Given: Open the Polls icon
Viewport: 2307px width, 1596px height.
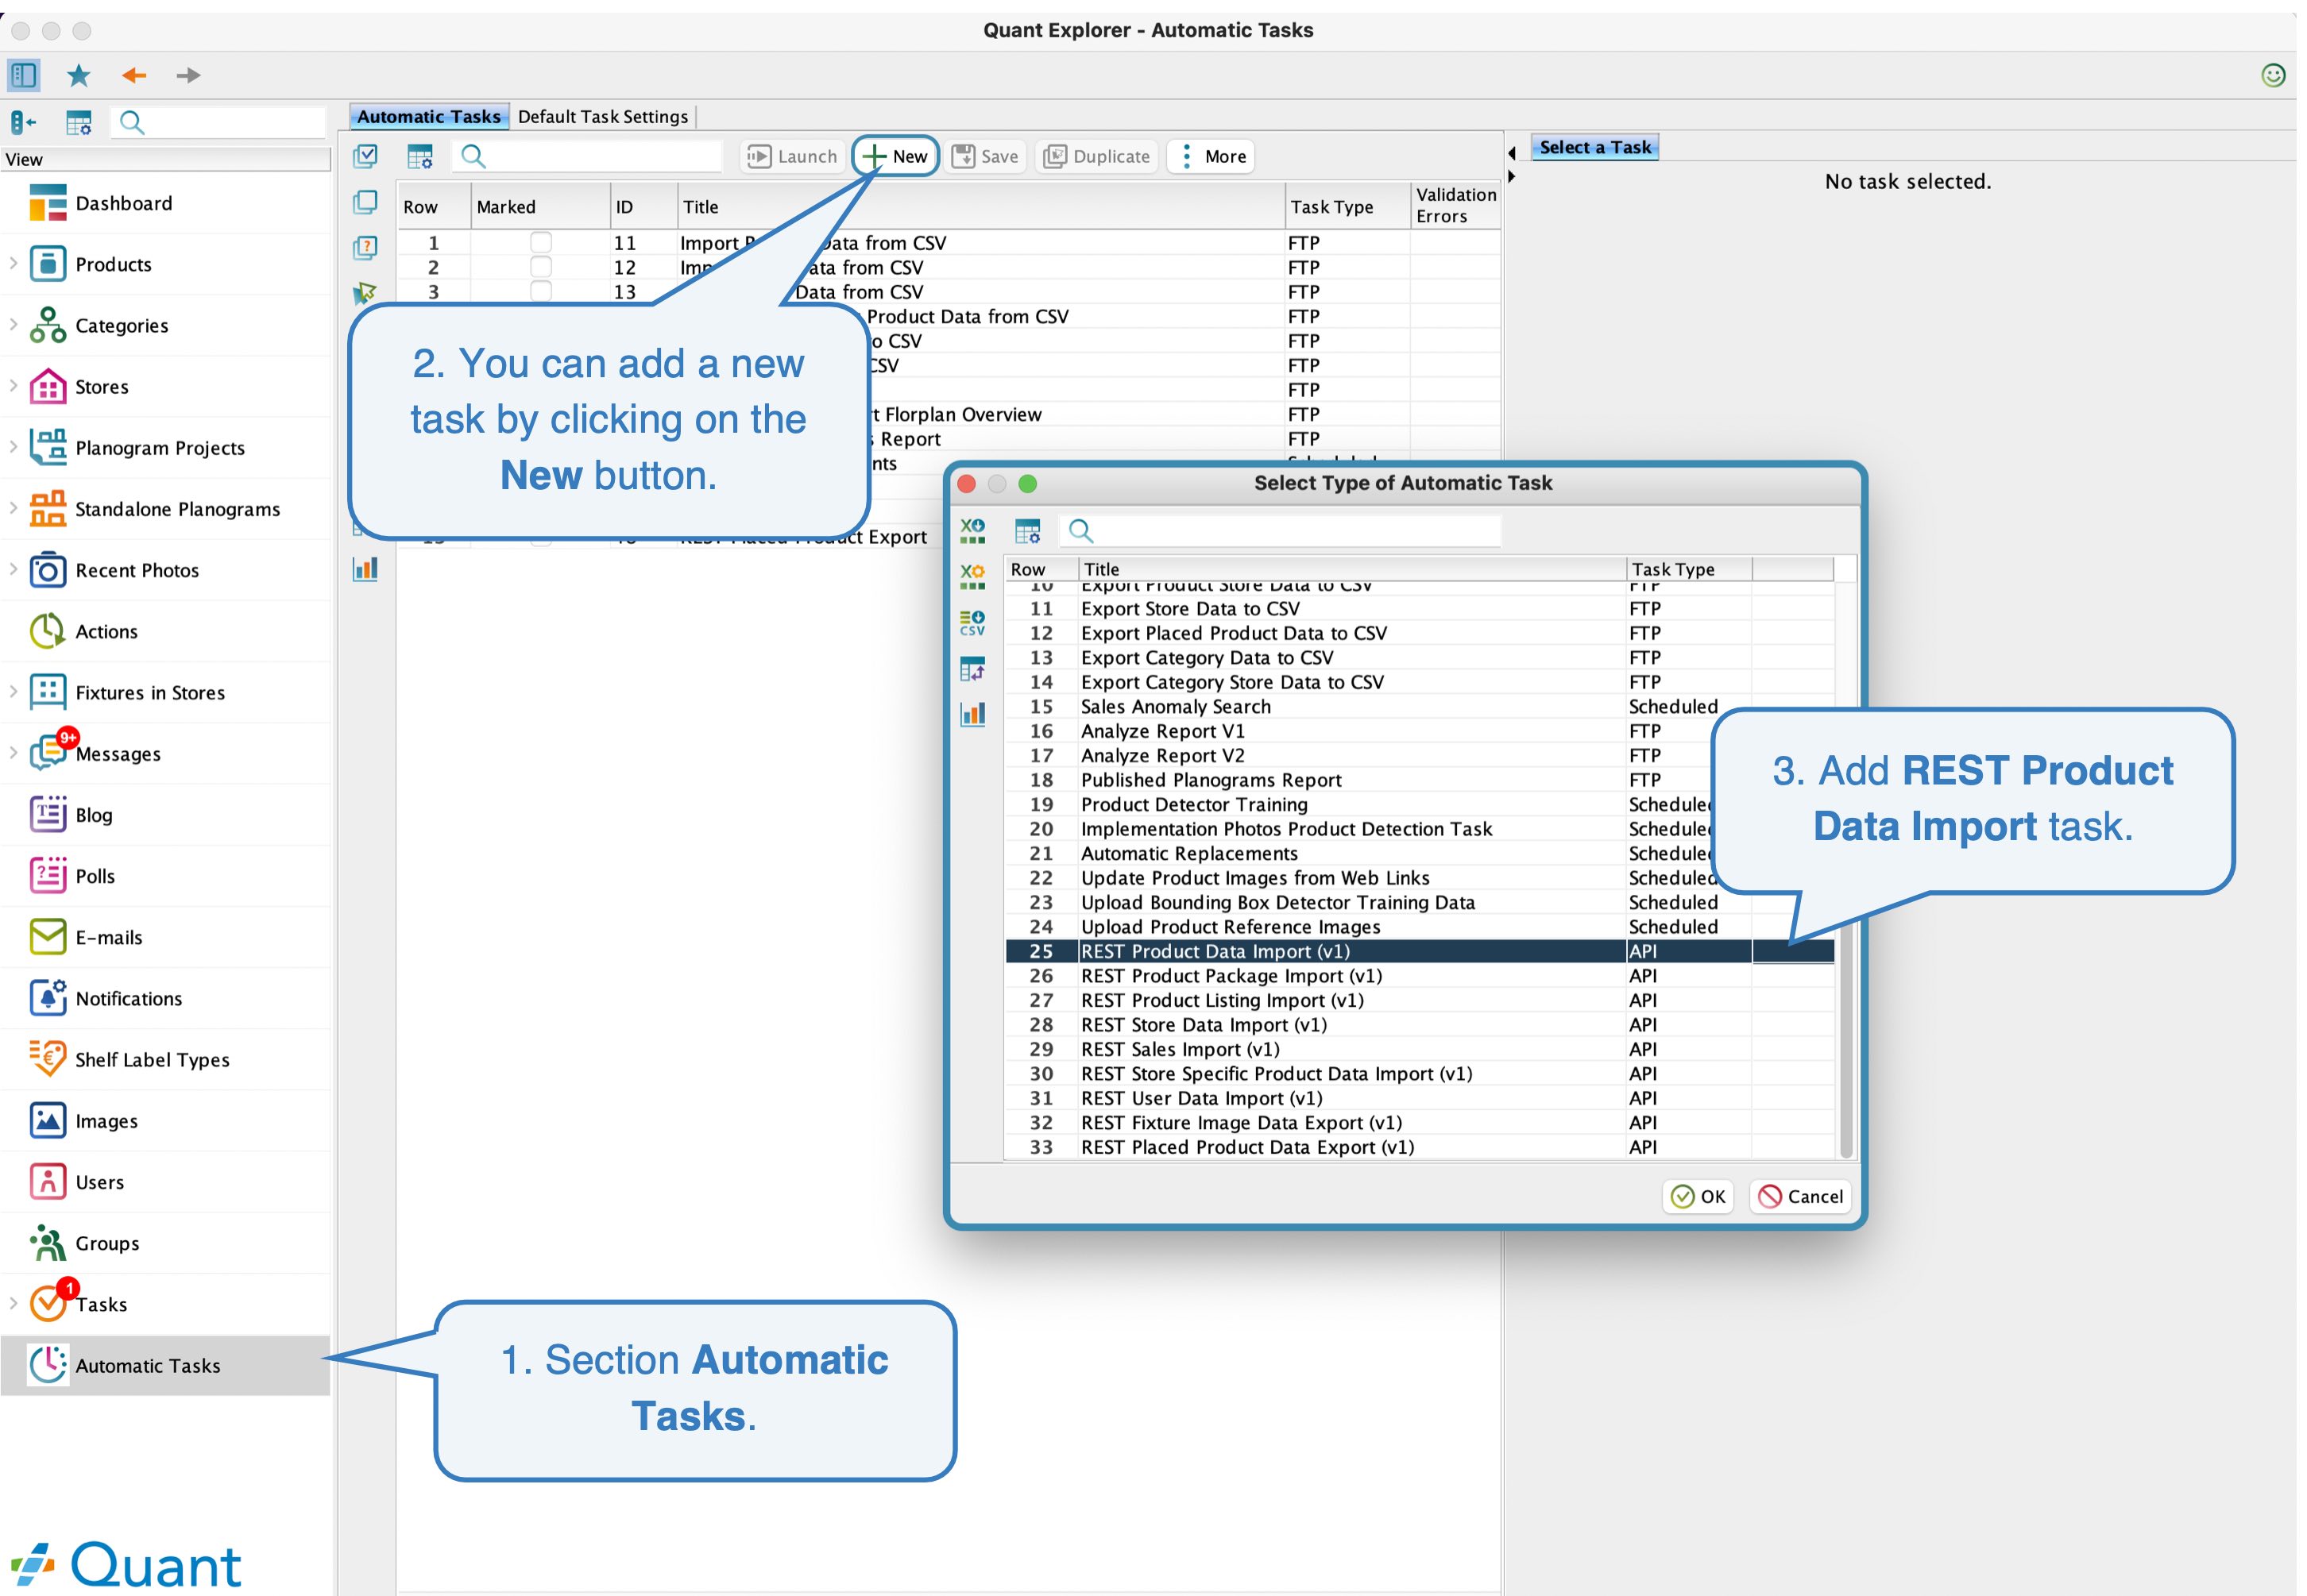Looking at the screenshot, I should coord(48,875).
